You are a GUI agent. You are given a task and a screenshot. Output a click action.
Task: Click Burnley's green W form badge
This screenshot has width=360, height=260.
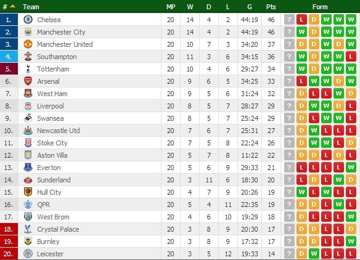click(x=351, y=241)
